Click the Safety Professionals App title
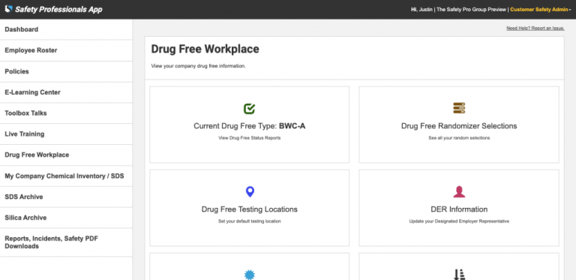 (58, 10)
